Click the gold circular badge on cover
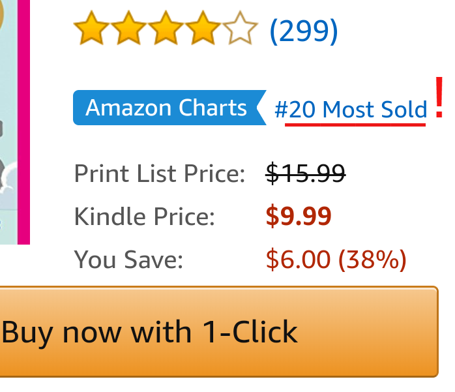 point(1,14)
